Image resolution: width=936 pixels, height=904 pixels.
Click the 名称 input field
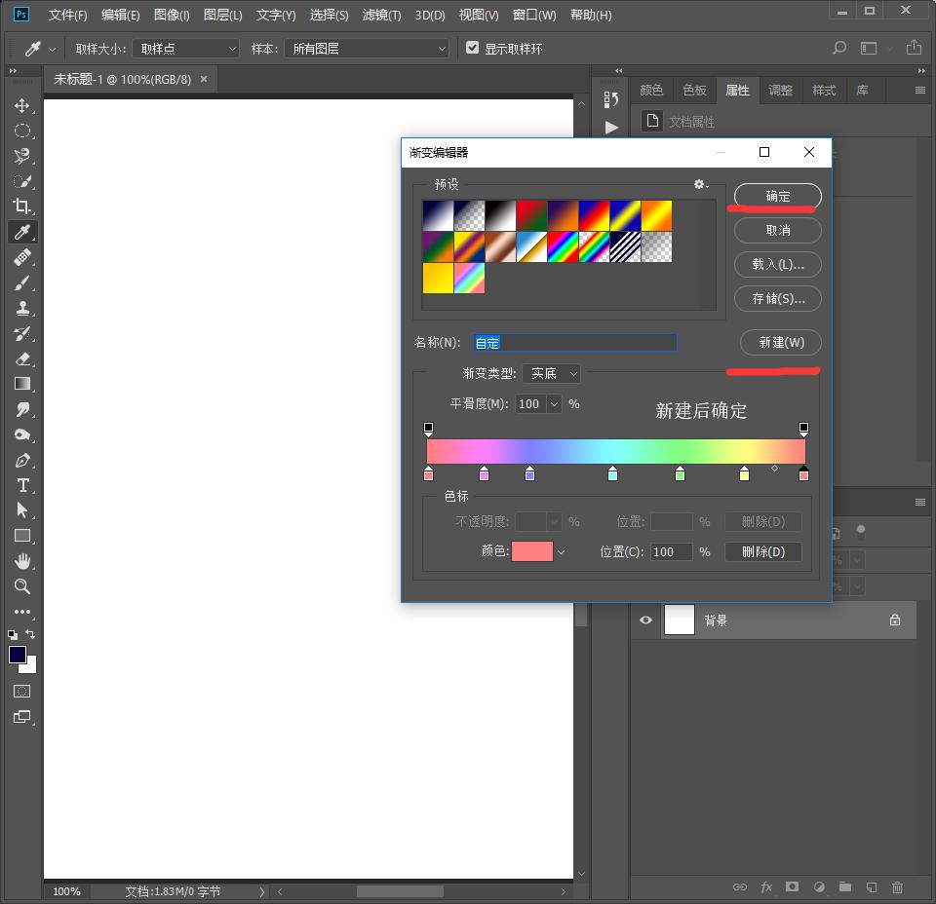pos(575,343)
